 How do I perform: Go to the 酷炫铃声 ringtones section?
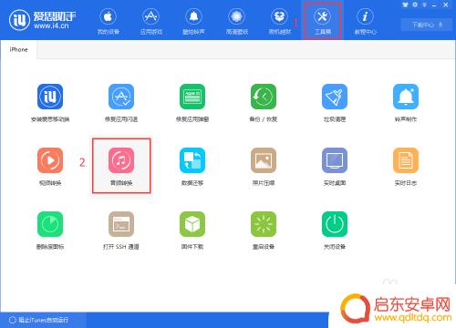point(193,22)
